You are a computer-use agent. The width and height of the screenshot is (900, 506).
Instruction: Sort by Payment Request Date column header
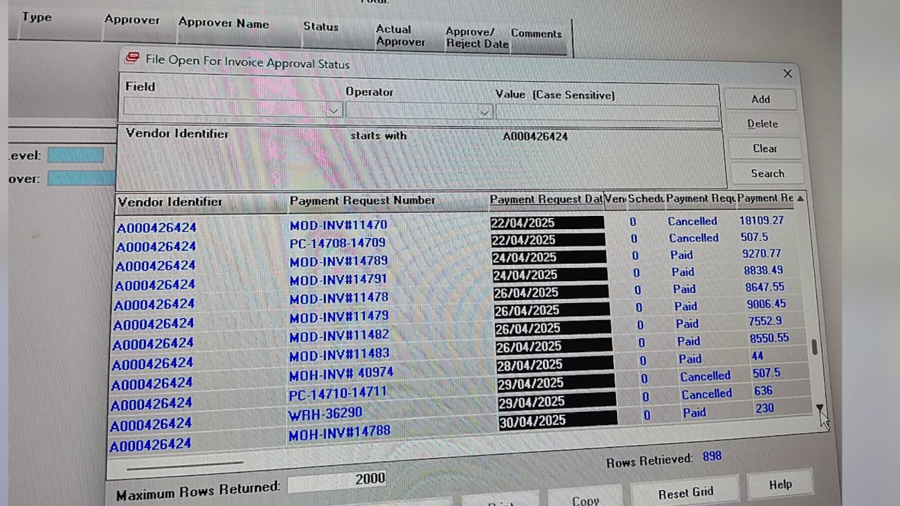point(546,200)
